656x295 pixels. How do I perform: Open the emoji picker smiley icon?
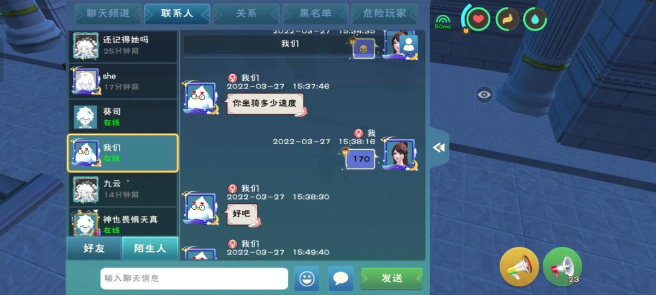click(x=306, y=279)
